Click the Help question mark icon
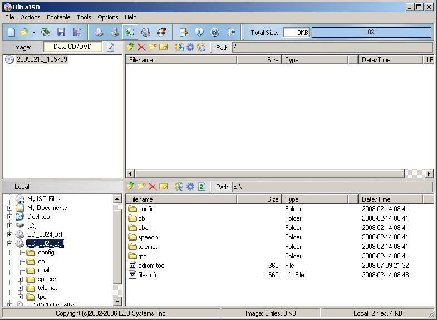This screenshot has height=320, width=437. click(x=214, y=32)
